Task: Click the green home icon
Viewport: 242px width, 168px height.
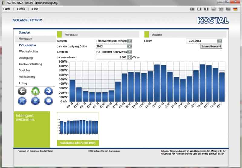Action: point(35,91)
